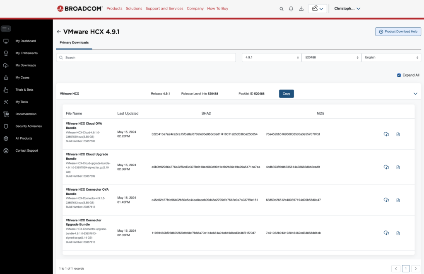Click in the Search downloads field
Screen dimensions: 424x274
[146, 58]
